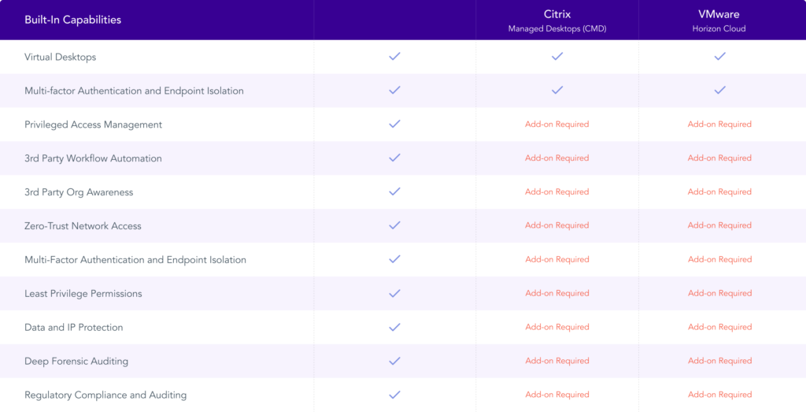
Task: Select the Least Privilege Permissions label
Action: click(83, 294)
